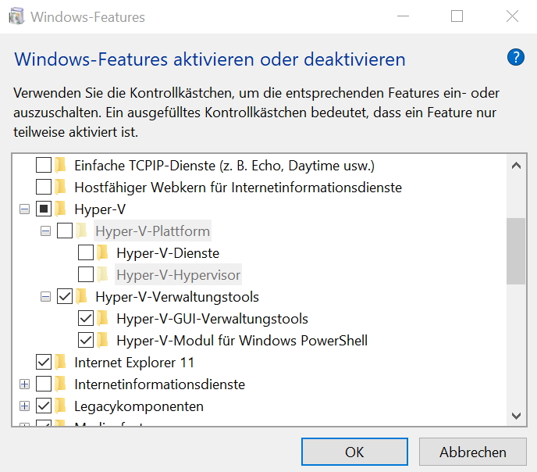Enable the Hyper-V-Dienste checkbox
This screenshot has width=537, height=472.
pos(86,252)
